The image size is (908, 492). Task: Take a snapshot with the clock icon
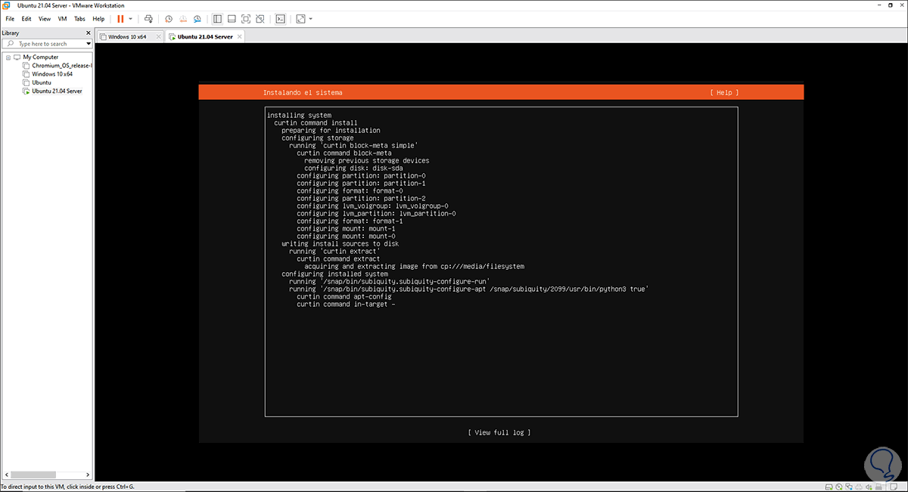(x=169, y=18)
